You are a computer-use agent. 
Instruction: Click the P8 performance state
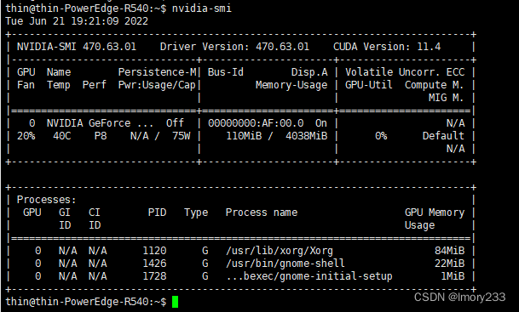pos(101,136)
